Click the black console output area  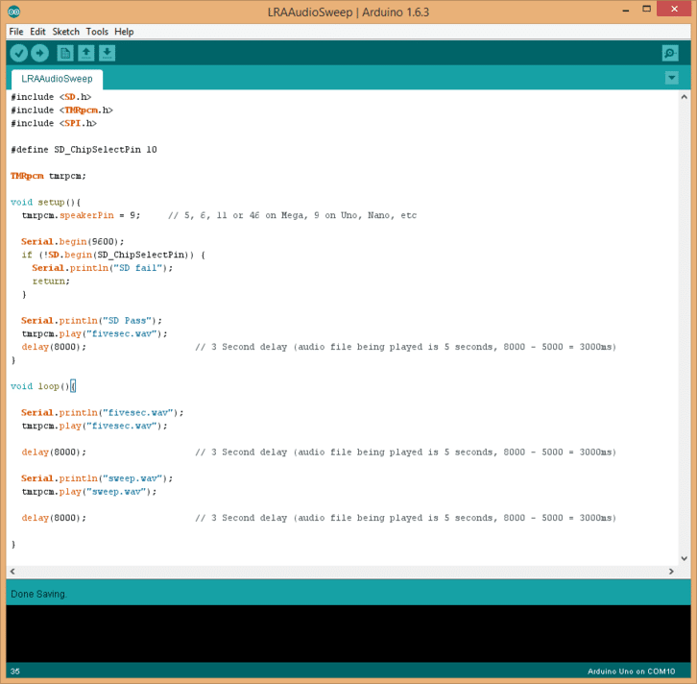[x=348, y=633]
